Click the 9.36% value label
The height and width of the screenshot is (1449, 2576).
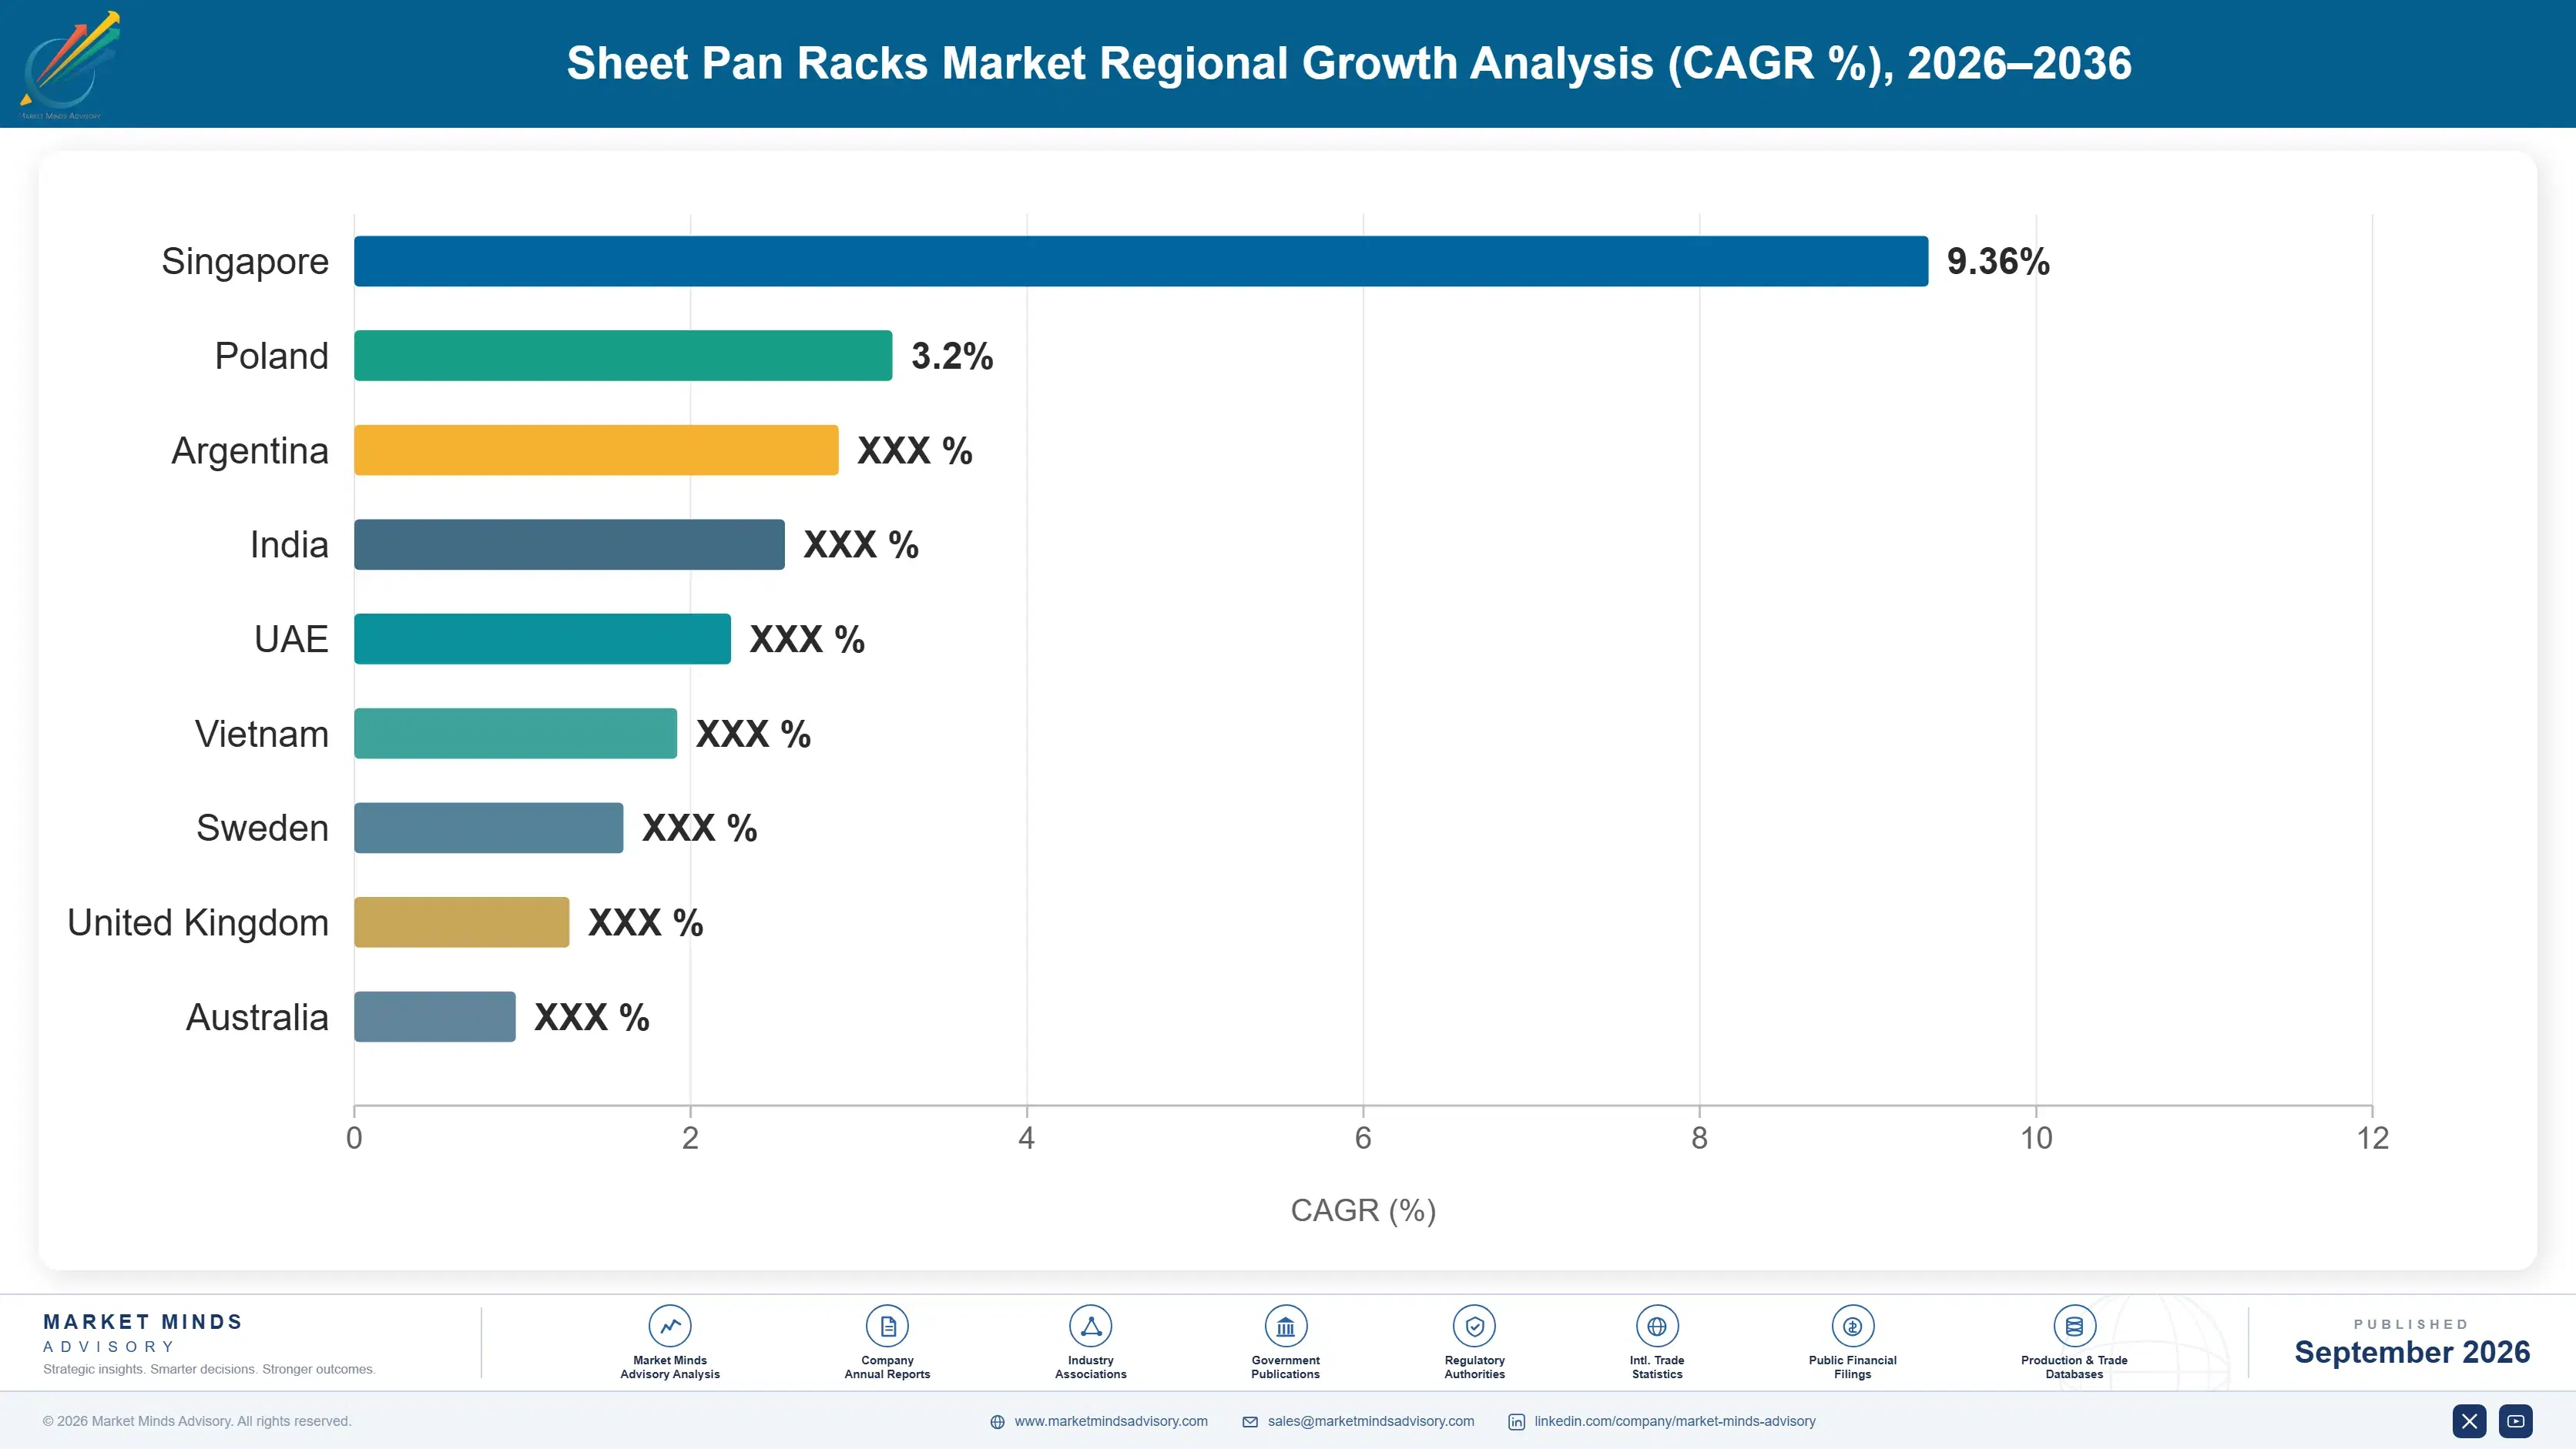pos(1998,262)
